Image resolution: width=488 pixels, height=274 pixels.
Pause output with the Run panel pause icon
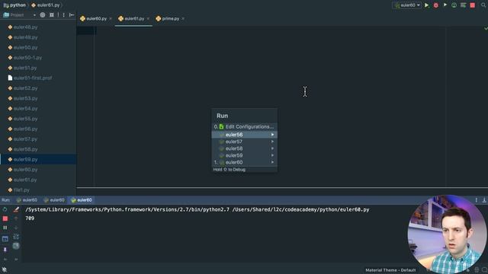(5, 228)
